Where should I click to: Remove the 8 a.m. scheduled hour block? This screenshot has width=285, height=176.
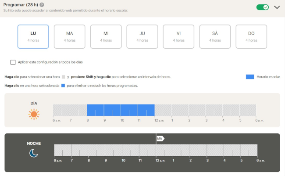(x=96, y=110)
